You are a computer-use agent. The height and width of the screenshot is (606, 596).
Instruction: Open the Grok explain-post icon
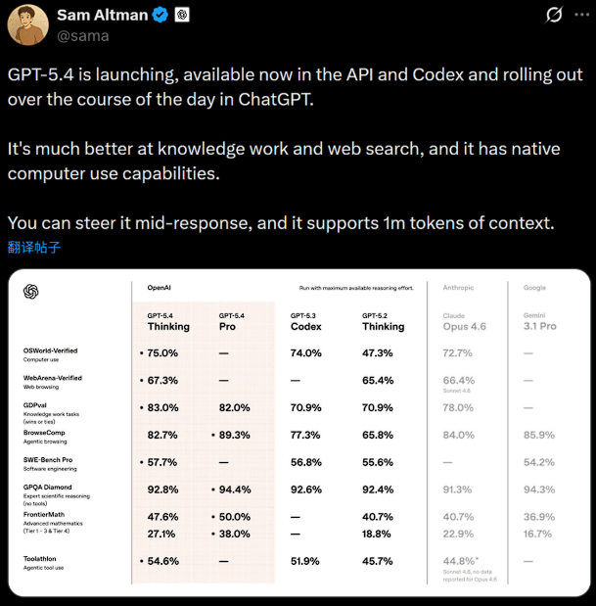[553, 15]
